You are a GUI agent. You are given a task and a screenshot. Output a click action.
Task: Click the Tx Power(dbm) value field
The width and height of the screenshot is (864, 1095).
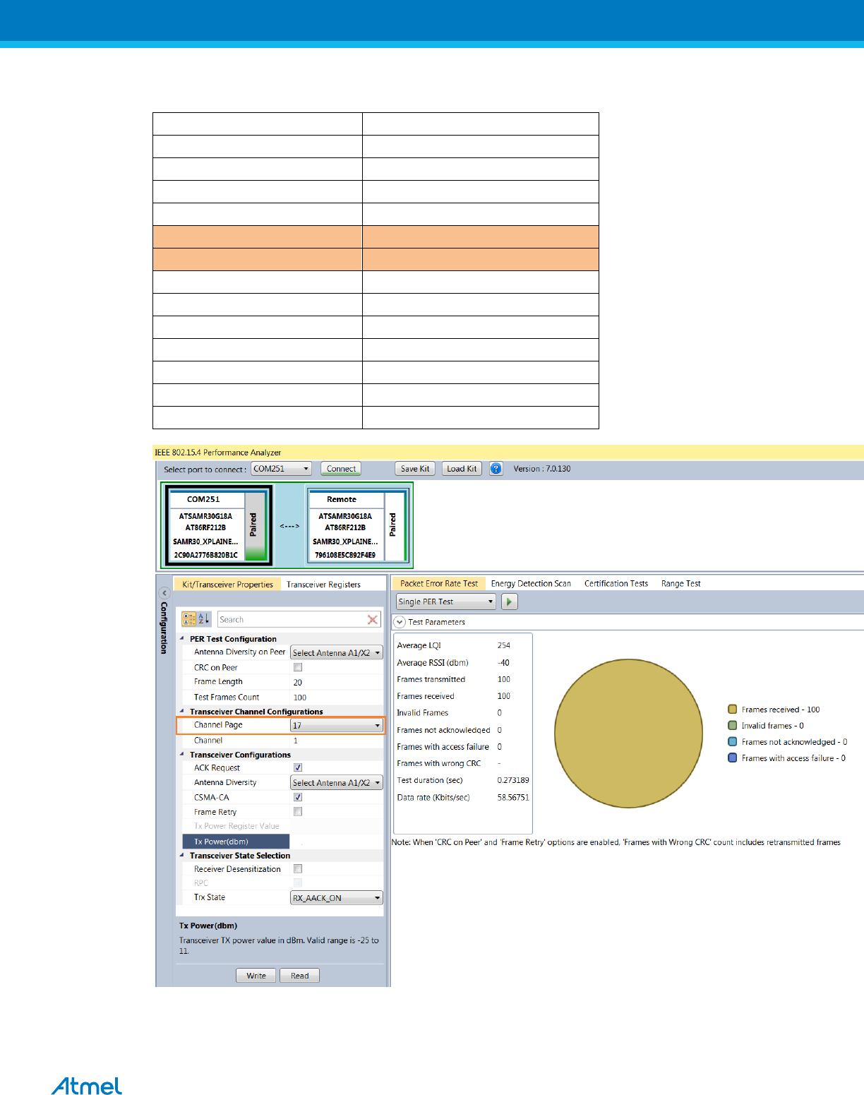coord(337,842)
